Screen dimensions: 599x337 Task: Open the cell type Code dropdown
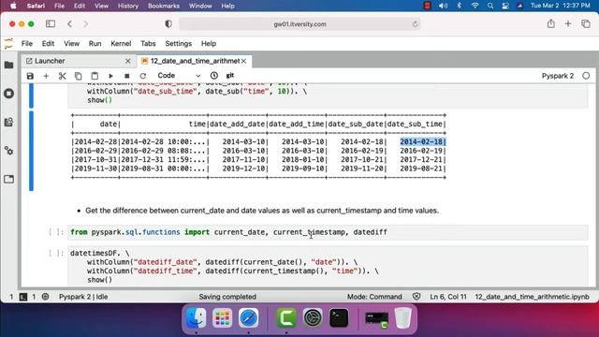(179, 76)
